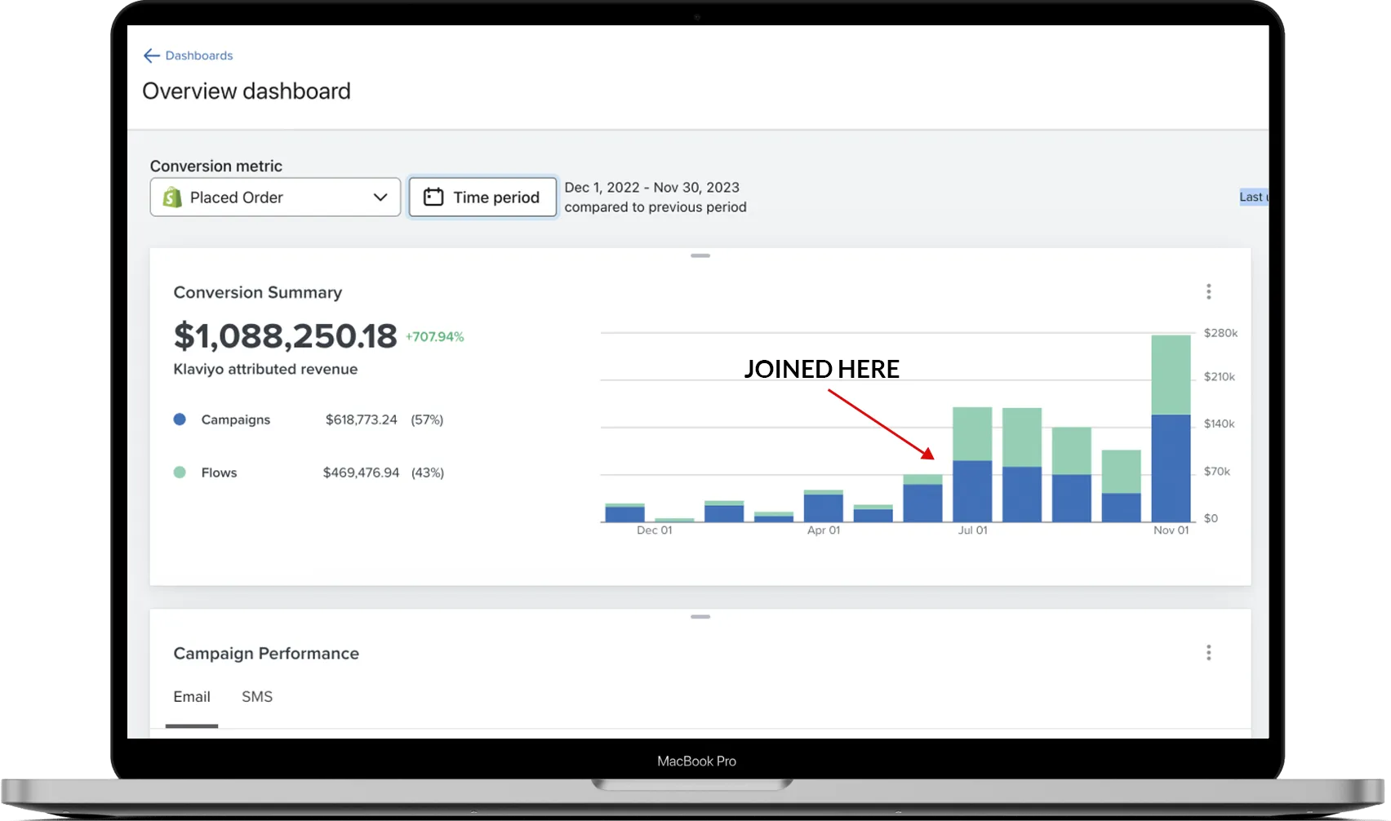Click the +707.94% change indicator
1391x821 pixels.
434,337
